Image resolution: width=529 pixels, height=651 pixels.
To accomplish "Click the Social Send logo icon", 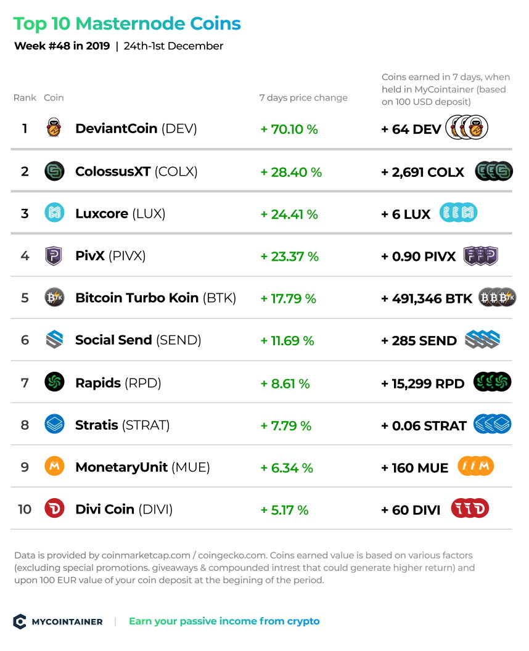I will (54, 340).
